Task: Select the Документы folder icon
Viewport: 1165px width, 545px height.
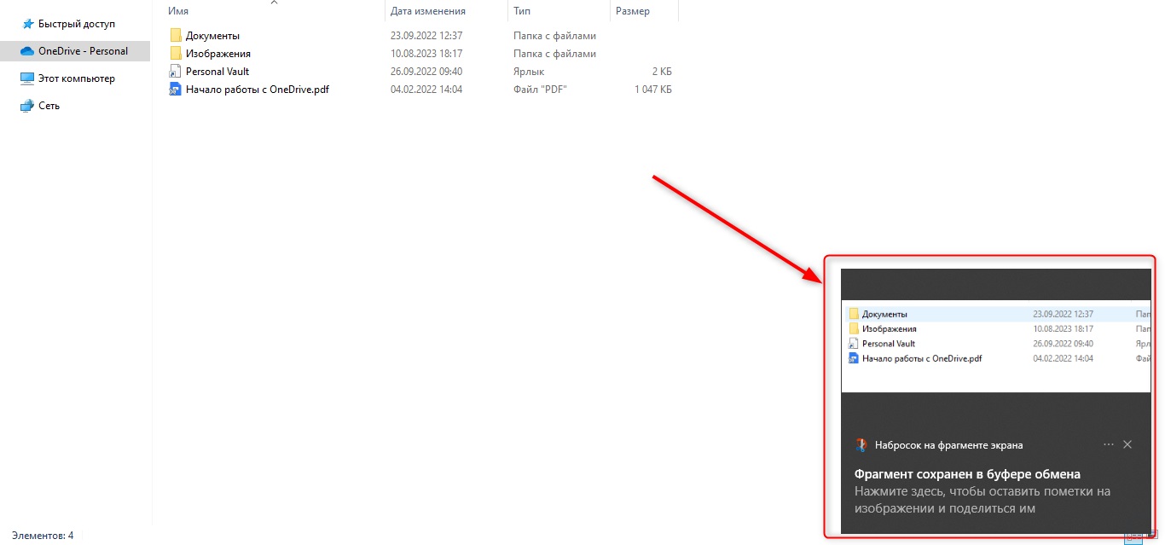Action: pyautogui.click(x=176, y=36)
